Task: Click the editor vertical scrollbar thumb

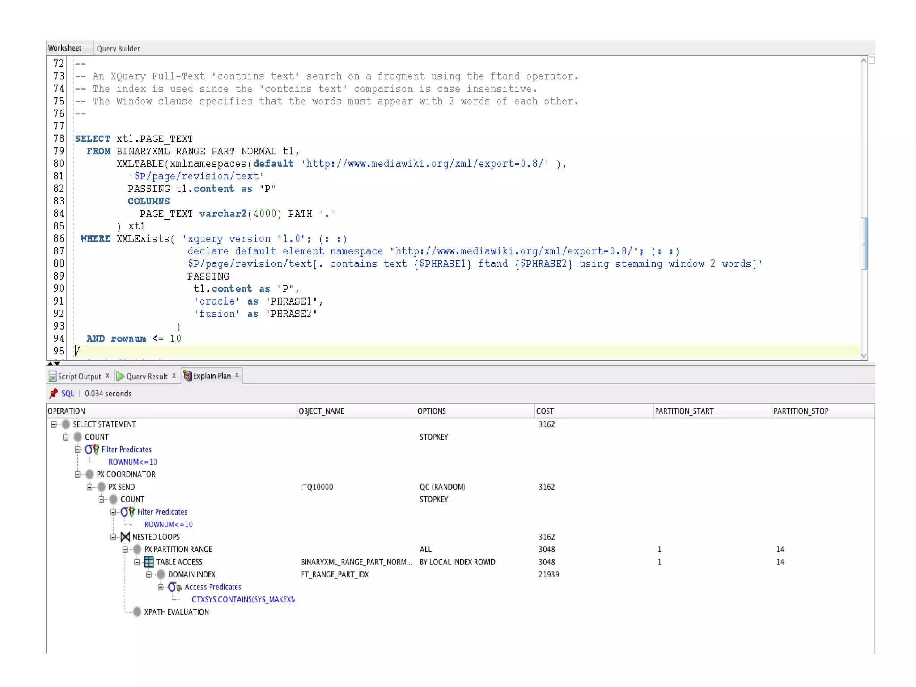Action: point(864,244)
